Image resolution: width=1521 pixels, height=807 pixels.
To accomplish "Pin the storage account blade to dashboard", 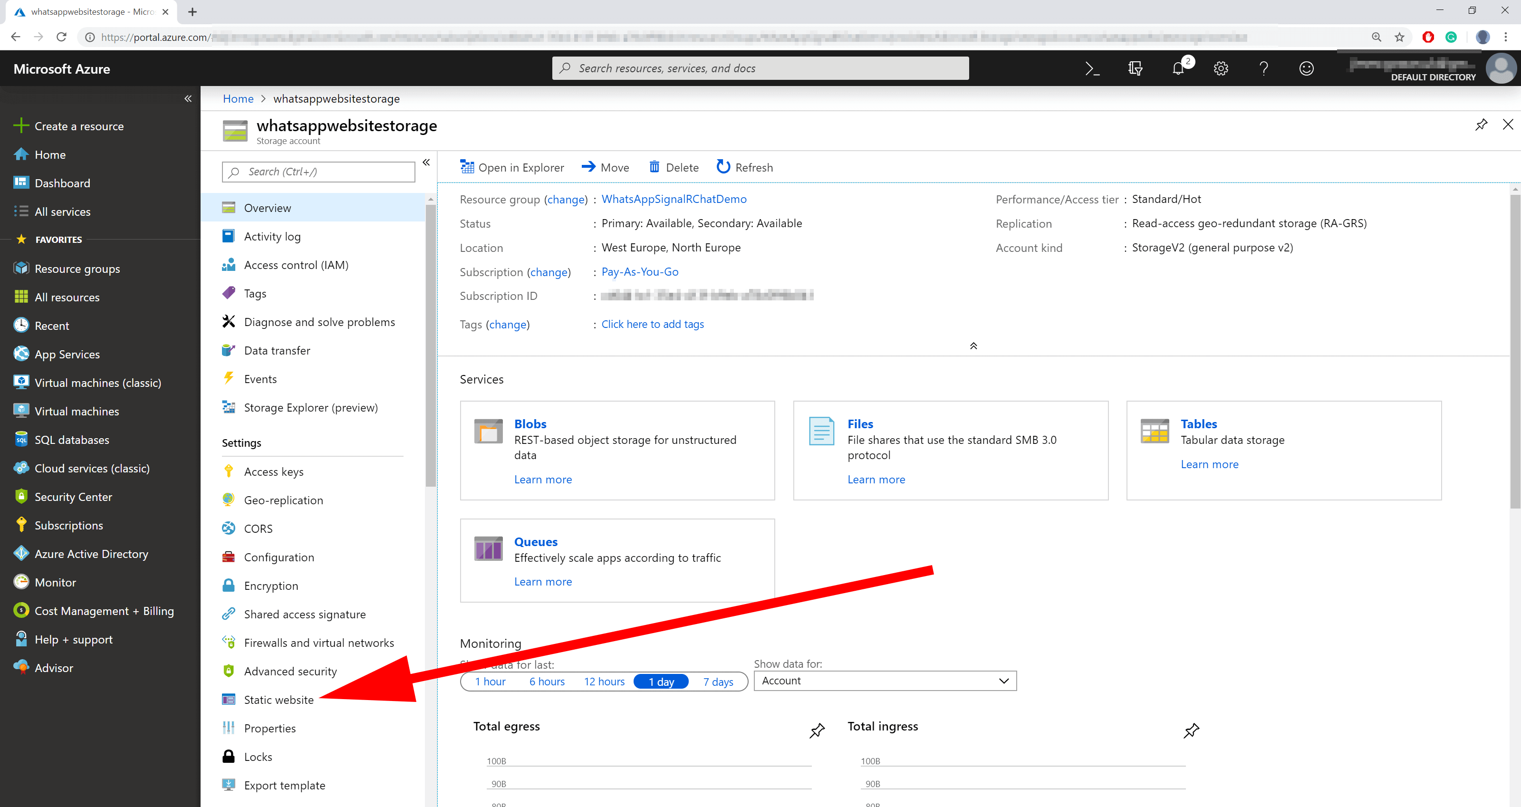I will 1482,125.
